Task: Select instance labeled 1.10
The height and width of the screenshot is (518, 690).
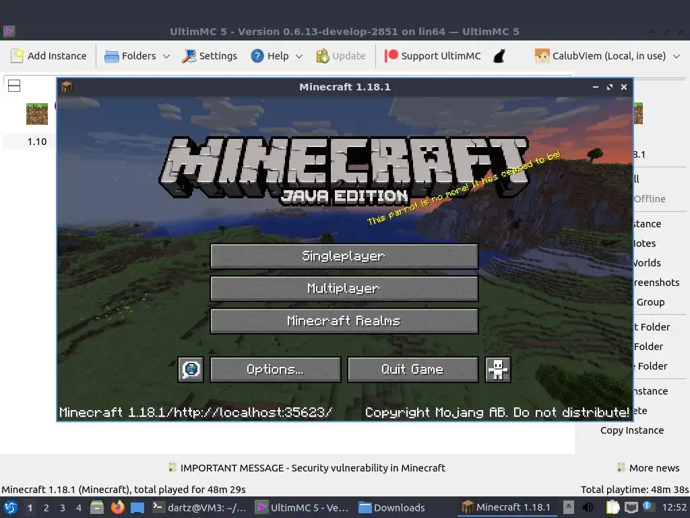Action: coord(37,142)
